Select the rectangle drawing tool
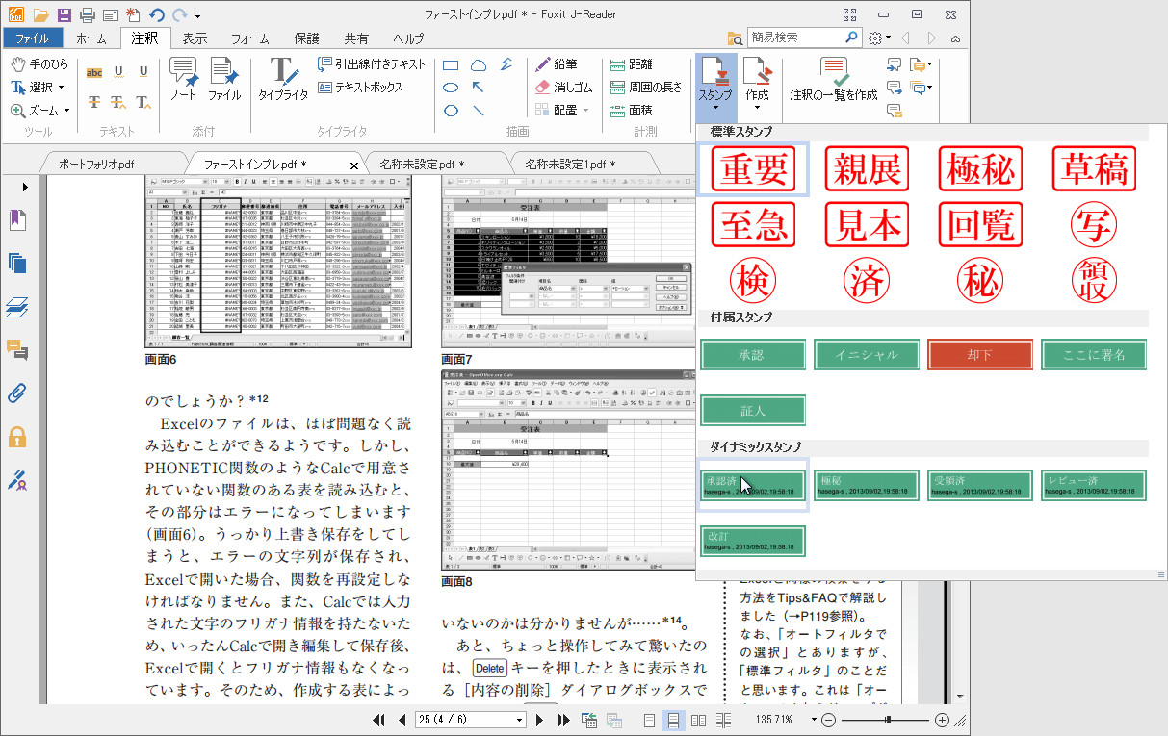Viewport: 1168px width, 736px height. click(451, 65)
